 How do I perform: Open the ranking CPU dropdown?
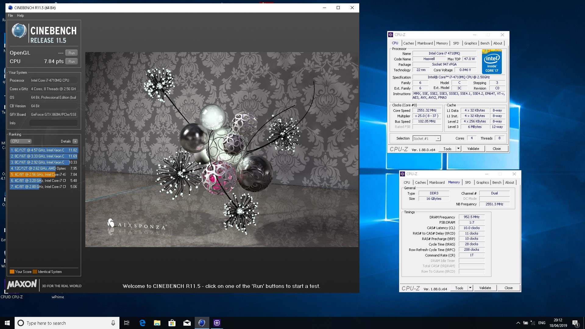tap(21, 141)
